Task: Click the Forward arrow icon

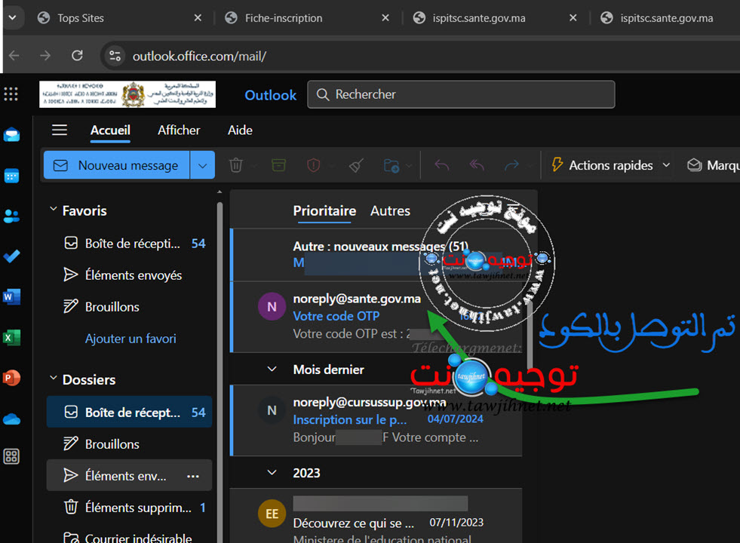Action: coord(511,165)
